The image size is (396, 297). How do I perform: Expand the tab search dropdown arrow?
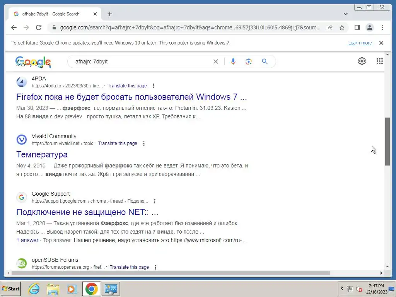(x=346, y=14)
